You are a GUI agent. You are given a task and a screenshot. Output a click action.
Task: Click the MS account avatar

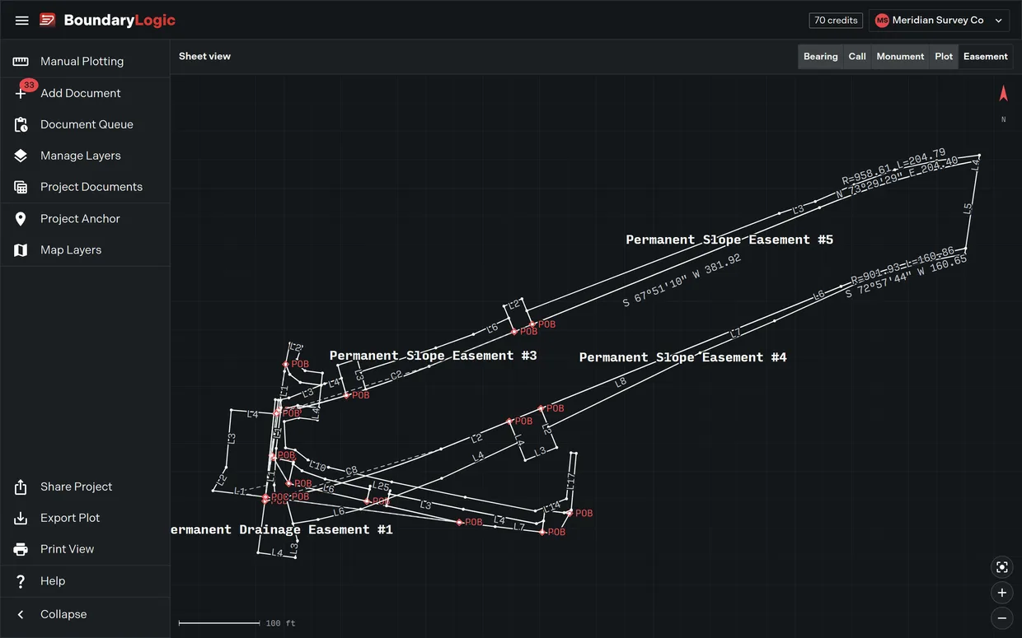(882, 21)
